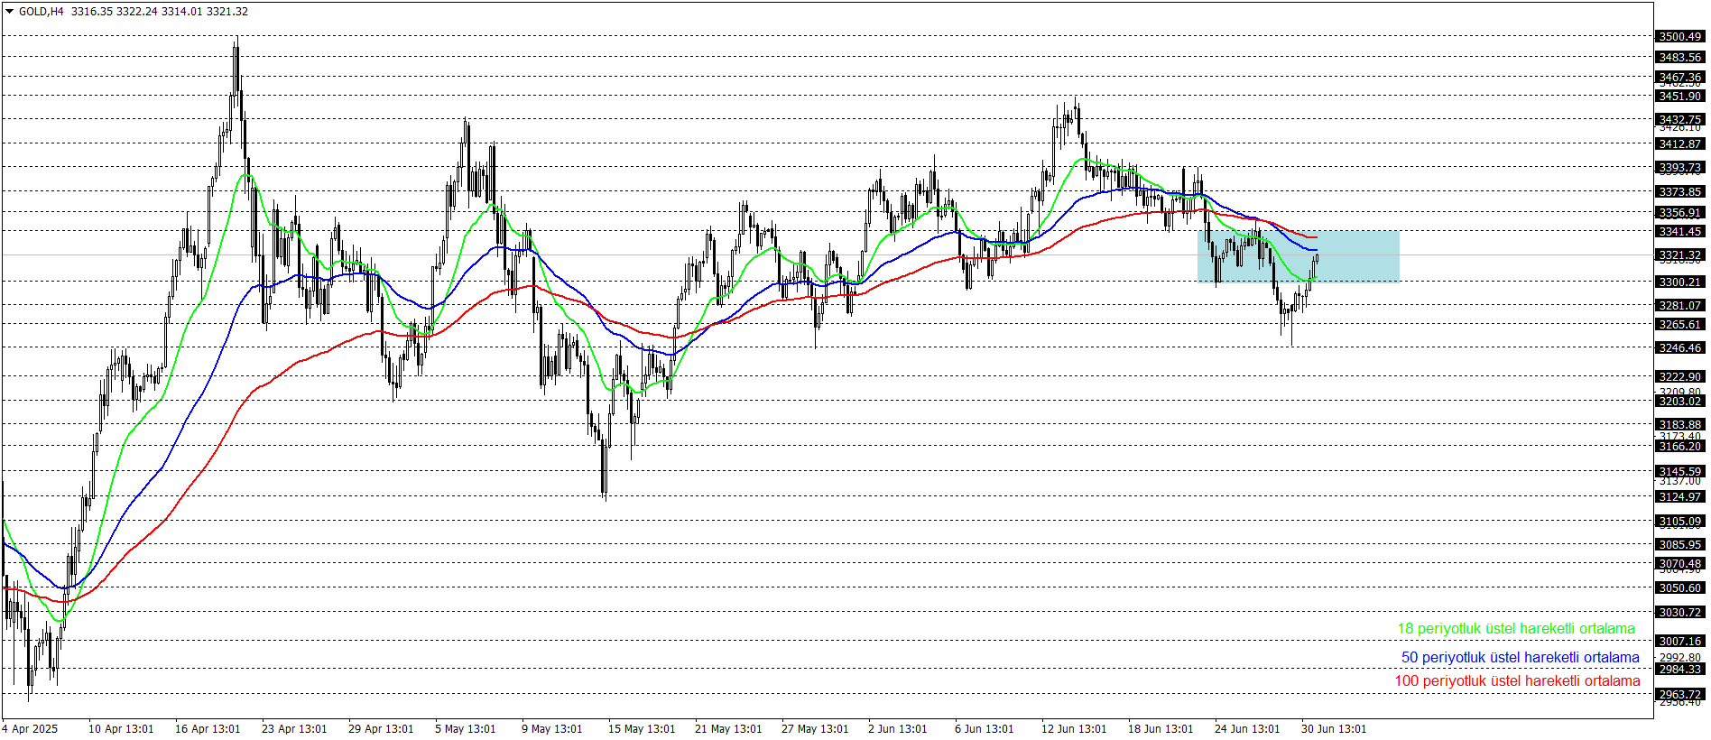The height and width of the screenshot is (740, 1711).
Task: Click the 3451.90 price level label
Action: pyautogui.click(x=1680, y=97)
